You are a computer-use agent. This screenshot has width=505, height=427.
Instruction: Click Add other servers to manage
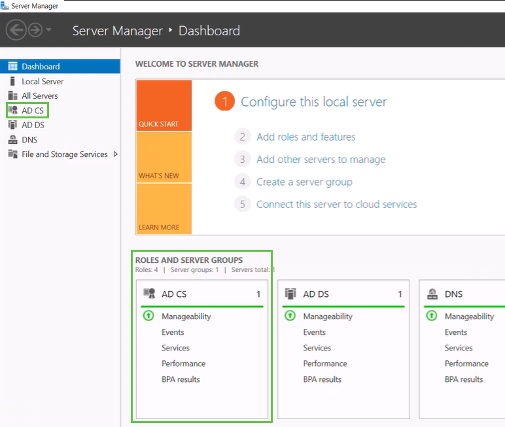pos(321,160)
